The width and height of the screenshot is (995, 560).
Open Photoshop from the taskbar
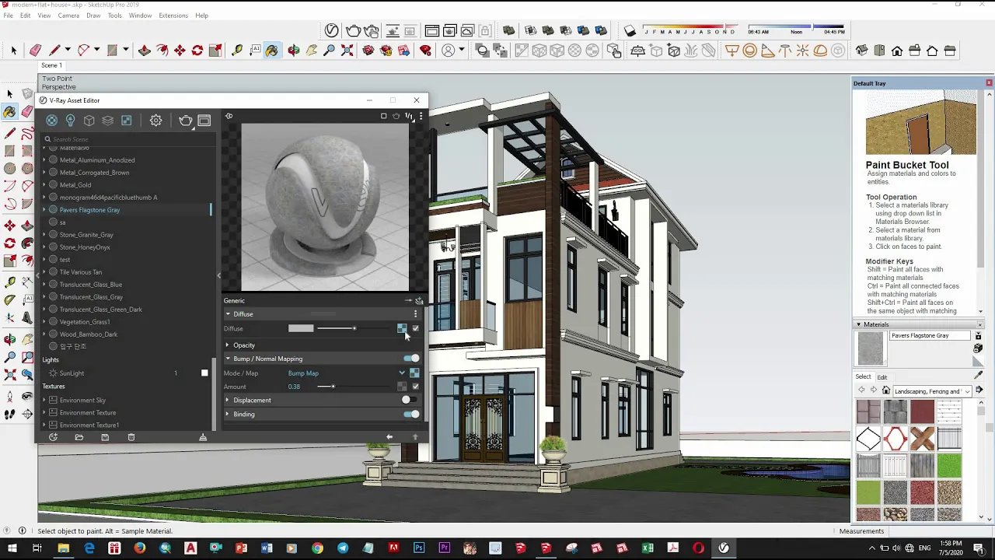point(419,548)
